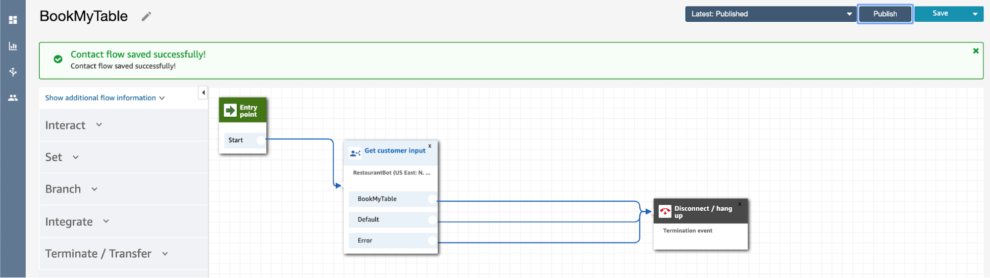Image resolution: width=990 pixels, height=278 pixels.
Task: Click the green success checkmark icon
Action: tap(58, 59)
